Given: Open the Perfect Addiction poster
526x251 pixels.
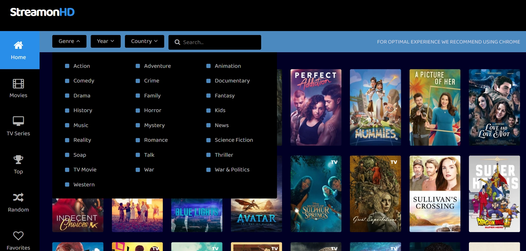Looking at the screenshot, I should [x=316, y=107].
